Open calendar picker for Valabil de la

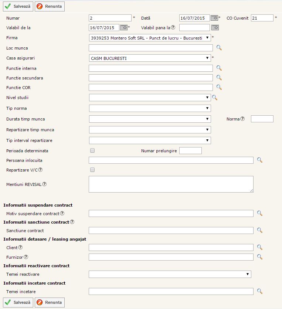[123, 27]
